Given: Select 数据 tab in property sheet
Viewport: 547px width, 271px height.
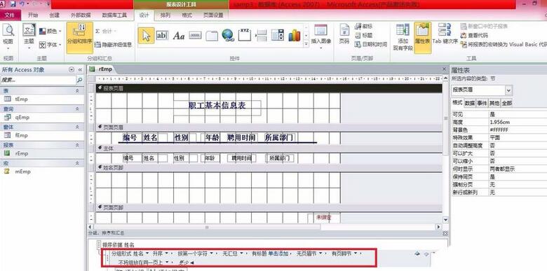Looking at the screenshot, I should tap(470, 103).
